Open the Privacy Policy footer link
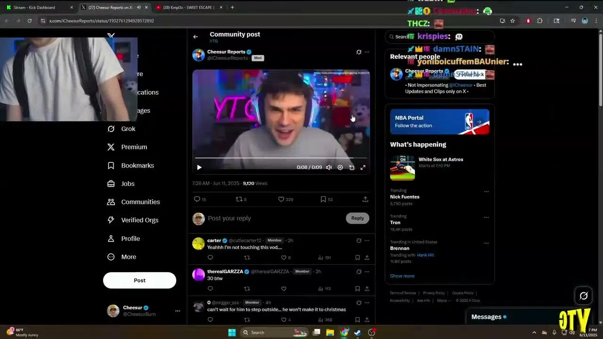The image size is (603, 339). (434, 293)
